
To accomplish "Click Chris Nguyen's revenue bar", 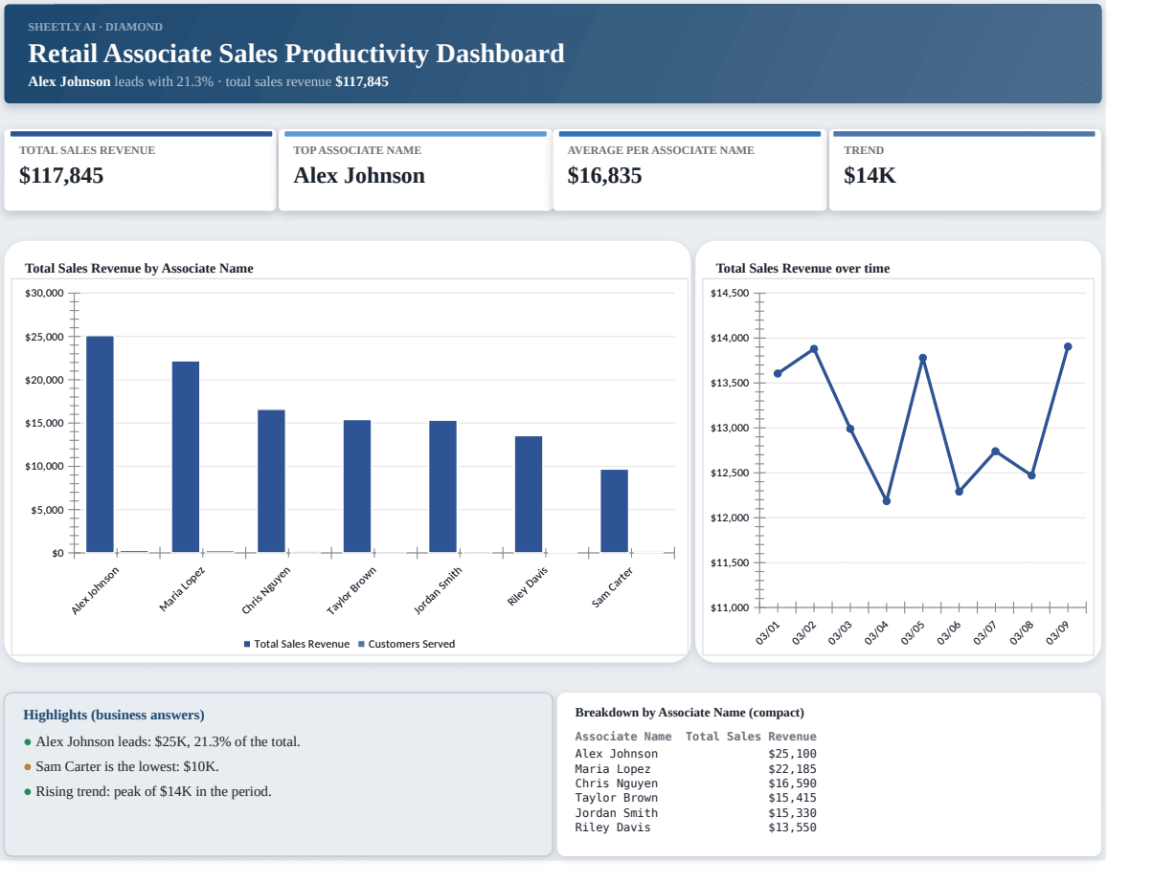I will [x=271, y=481].
